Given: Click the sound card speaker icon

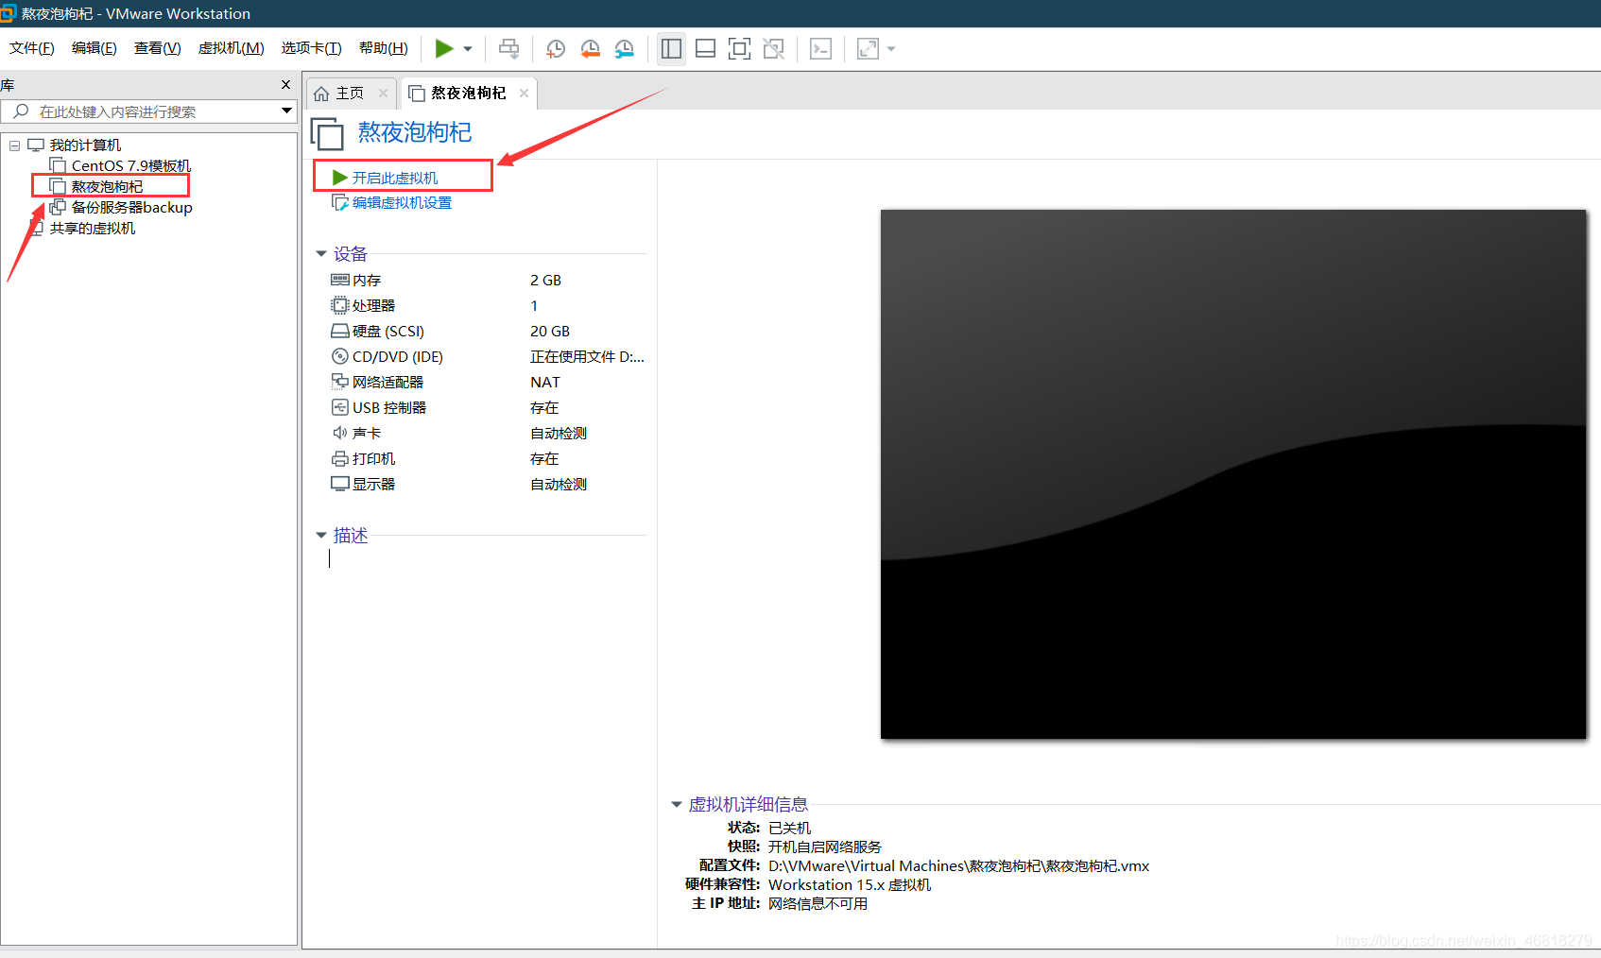Looking at the screenshot, I should pyautogui.click(x=340, y=433).
